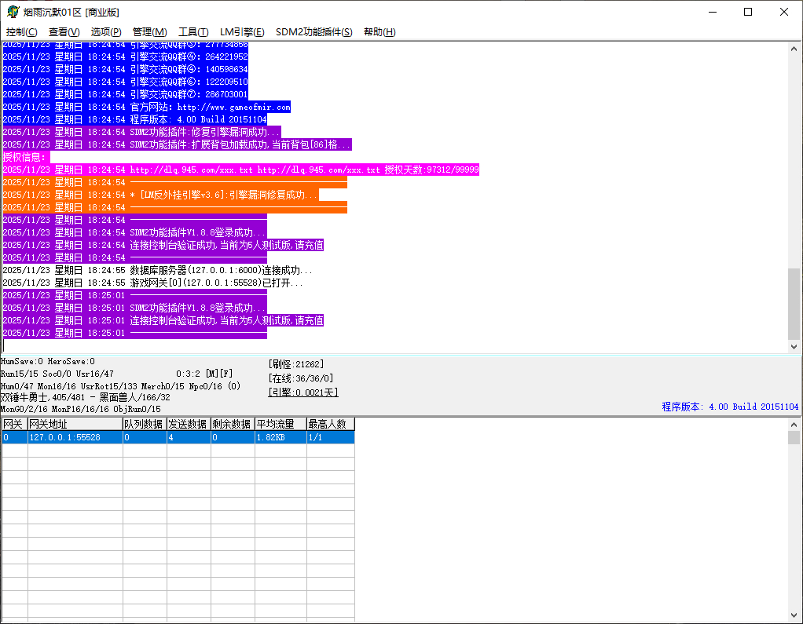Click the application icon in the title bar
The height and width of the screenshot is (624, 803).
pos(13,12)
